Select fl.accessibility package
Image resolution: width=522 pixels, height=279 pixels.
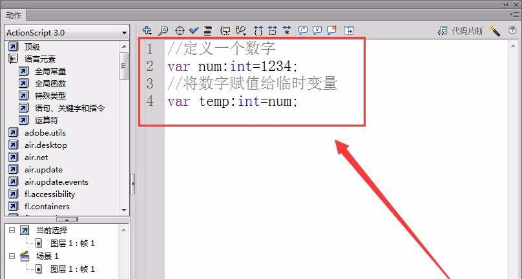[50, 194]
